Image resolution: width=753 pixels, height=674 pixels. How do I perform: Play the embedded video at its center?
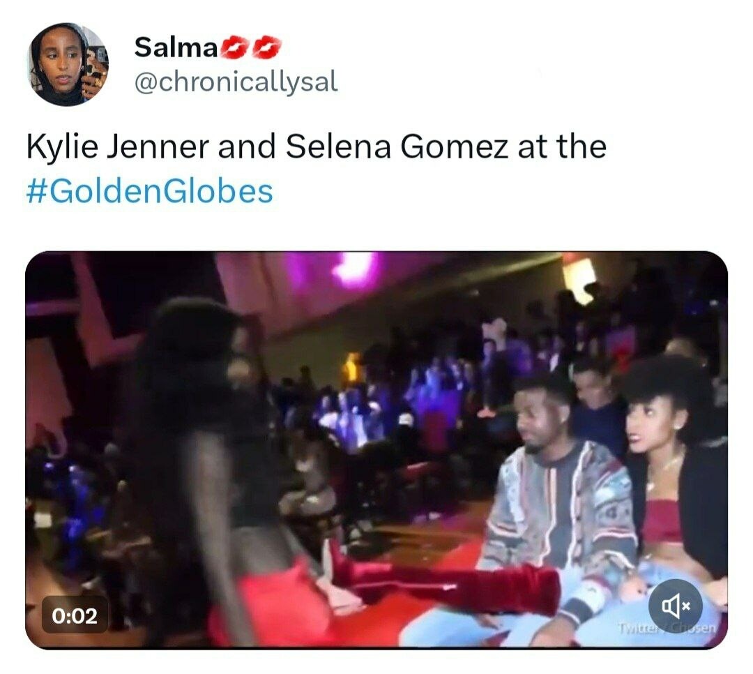coord(376,450)
